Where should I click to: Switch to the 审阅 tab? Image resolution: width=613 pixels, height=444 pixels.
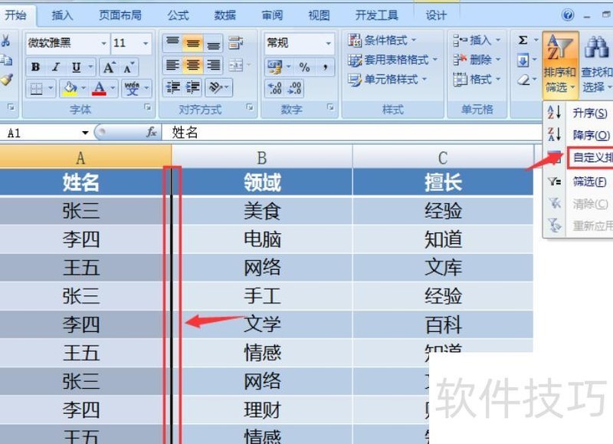coord(272,15)
